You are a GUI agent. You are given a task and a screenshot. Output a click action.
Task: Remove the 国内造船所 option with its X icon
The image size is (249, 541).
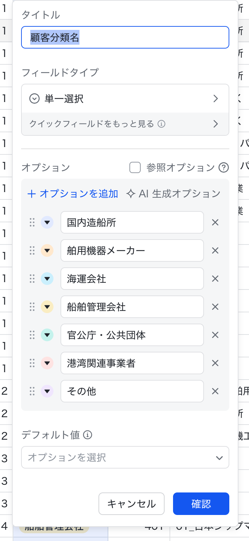tap(215, 222)
